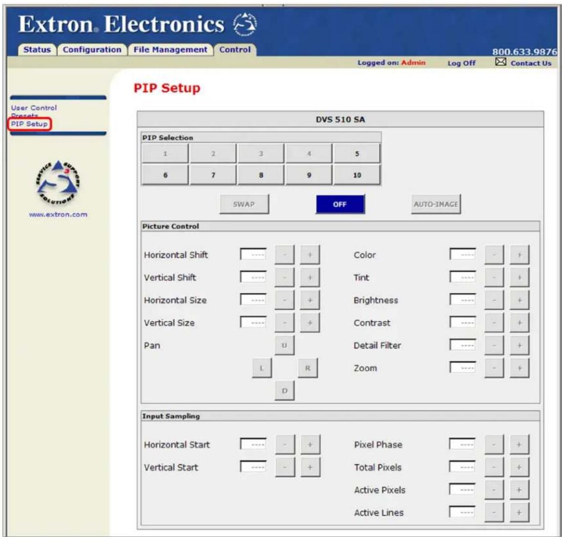Increase Vertical Shift with plus button
Viewport: 562px width, 537px height.
click(x=310, y=278)
